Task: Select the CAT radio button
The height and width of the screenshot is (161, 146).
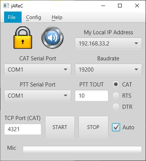Action: pos(116,84)
